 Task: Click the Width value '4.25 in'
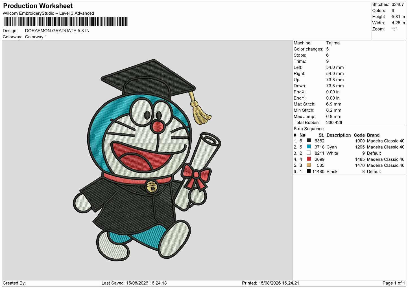point(398,23)
